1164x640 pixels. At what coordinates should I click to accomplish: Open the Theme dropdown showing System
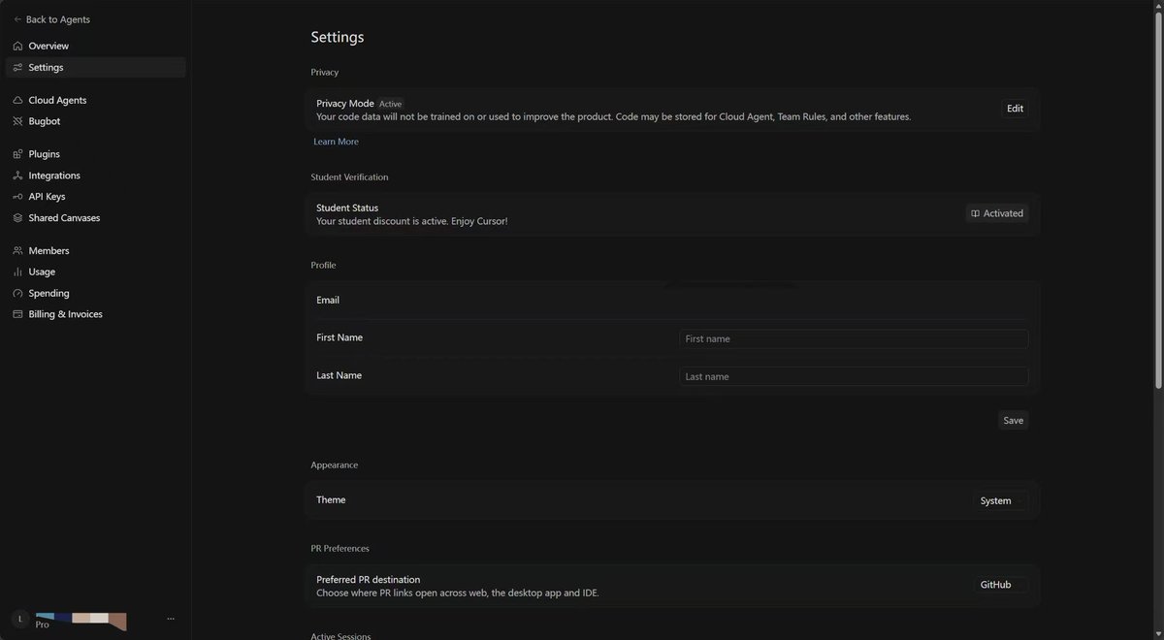[1001, 501]
